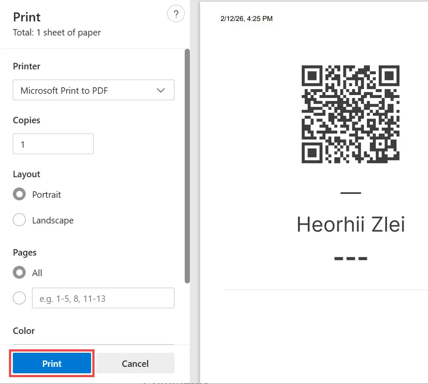428x384 pixels.
Task: Select All pages radio button
Action: (19, 273)
